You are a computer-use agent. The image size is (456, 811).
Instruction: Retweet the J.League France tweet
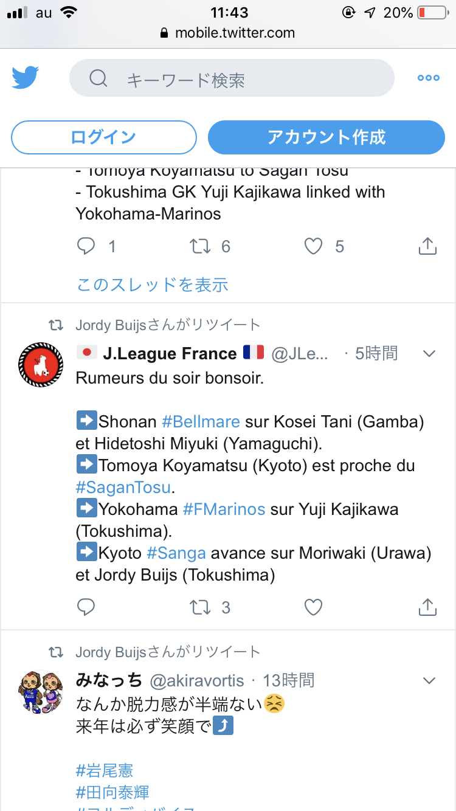201,607
